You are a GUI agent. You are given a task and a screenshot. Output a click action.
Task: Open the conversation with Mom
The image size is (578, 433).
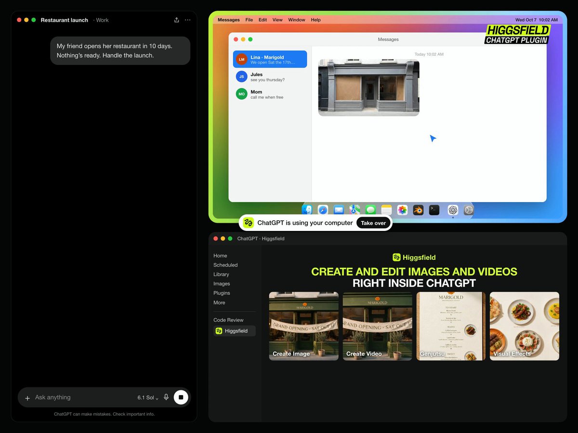(270, 94)
